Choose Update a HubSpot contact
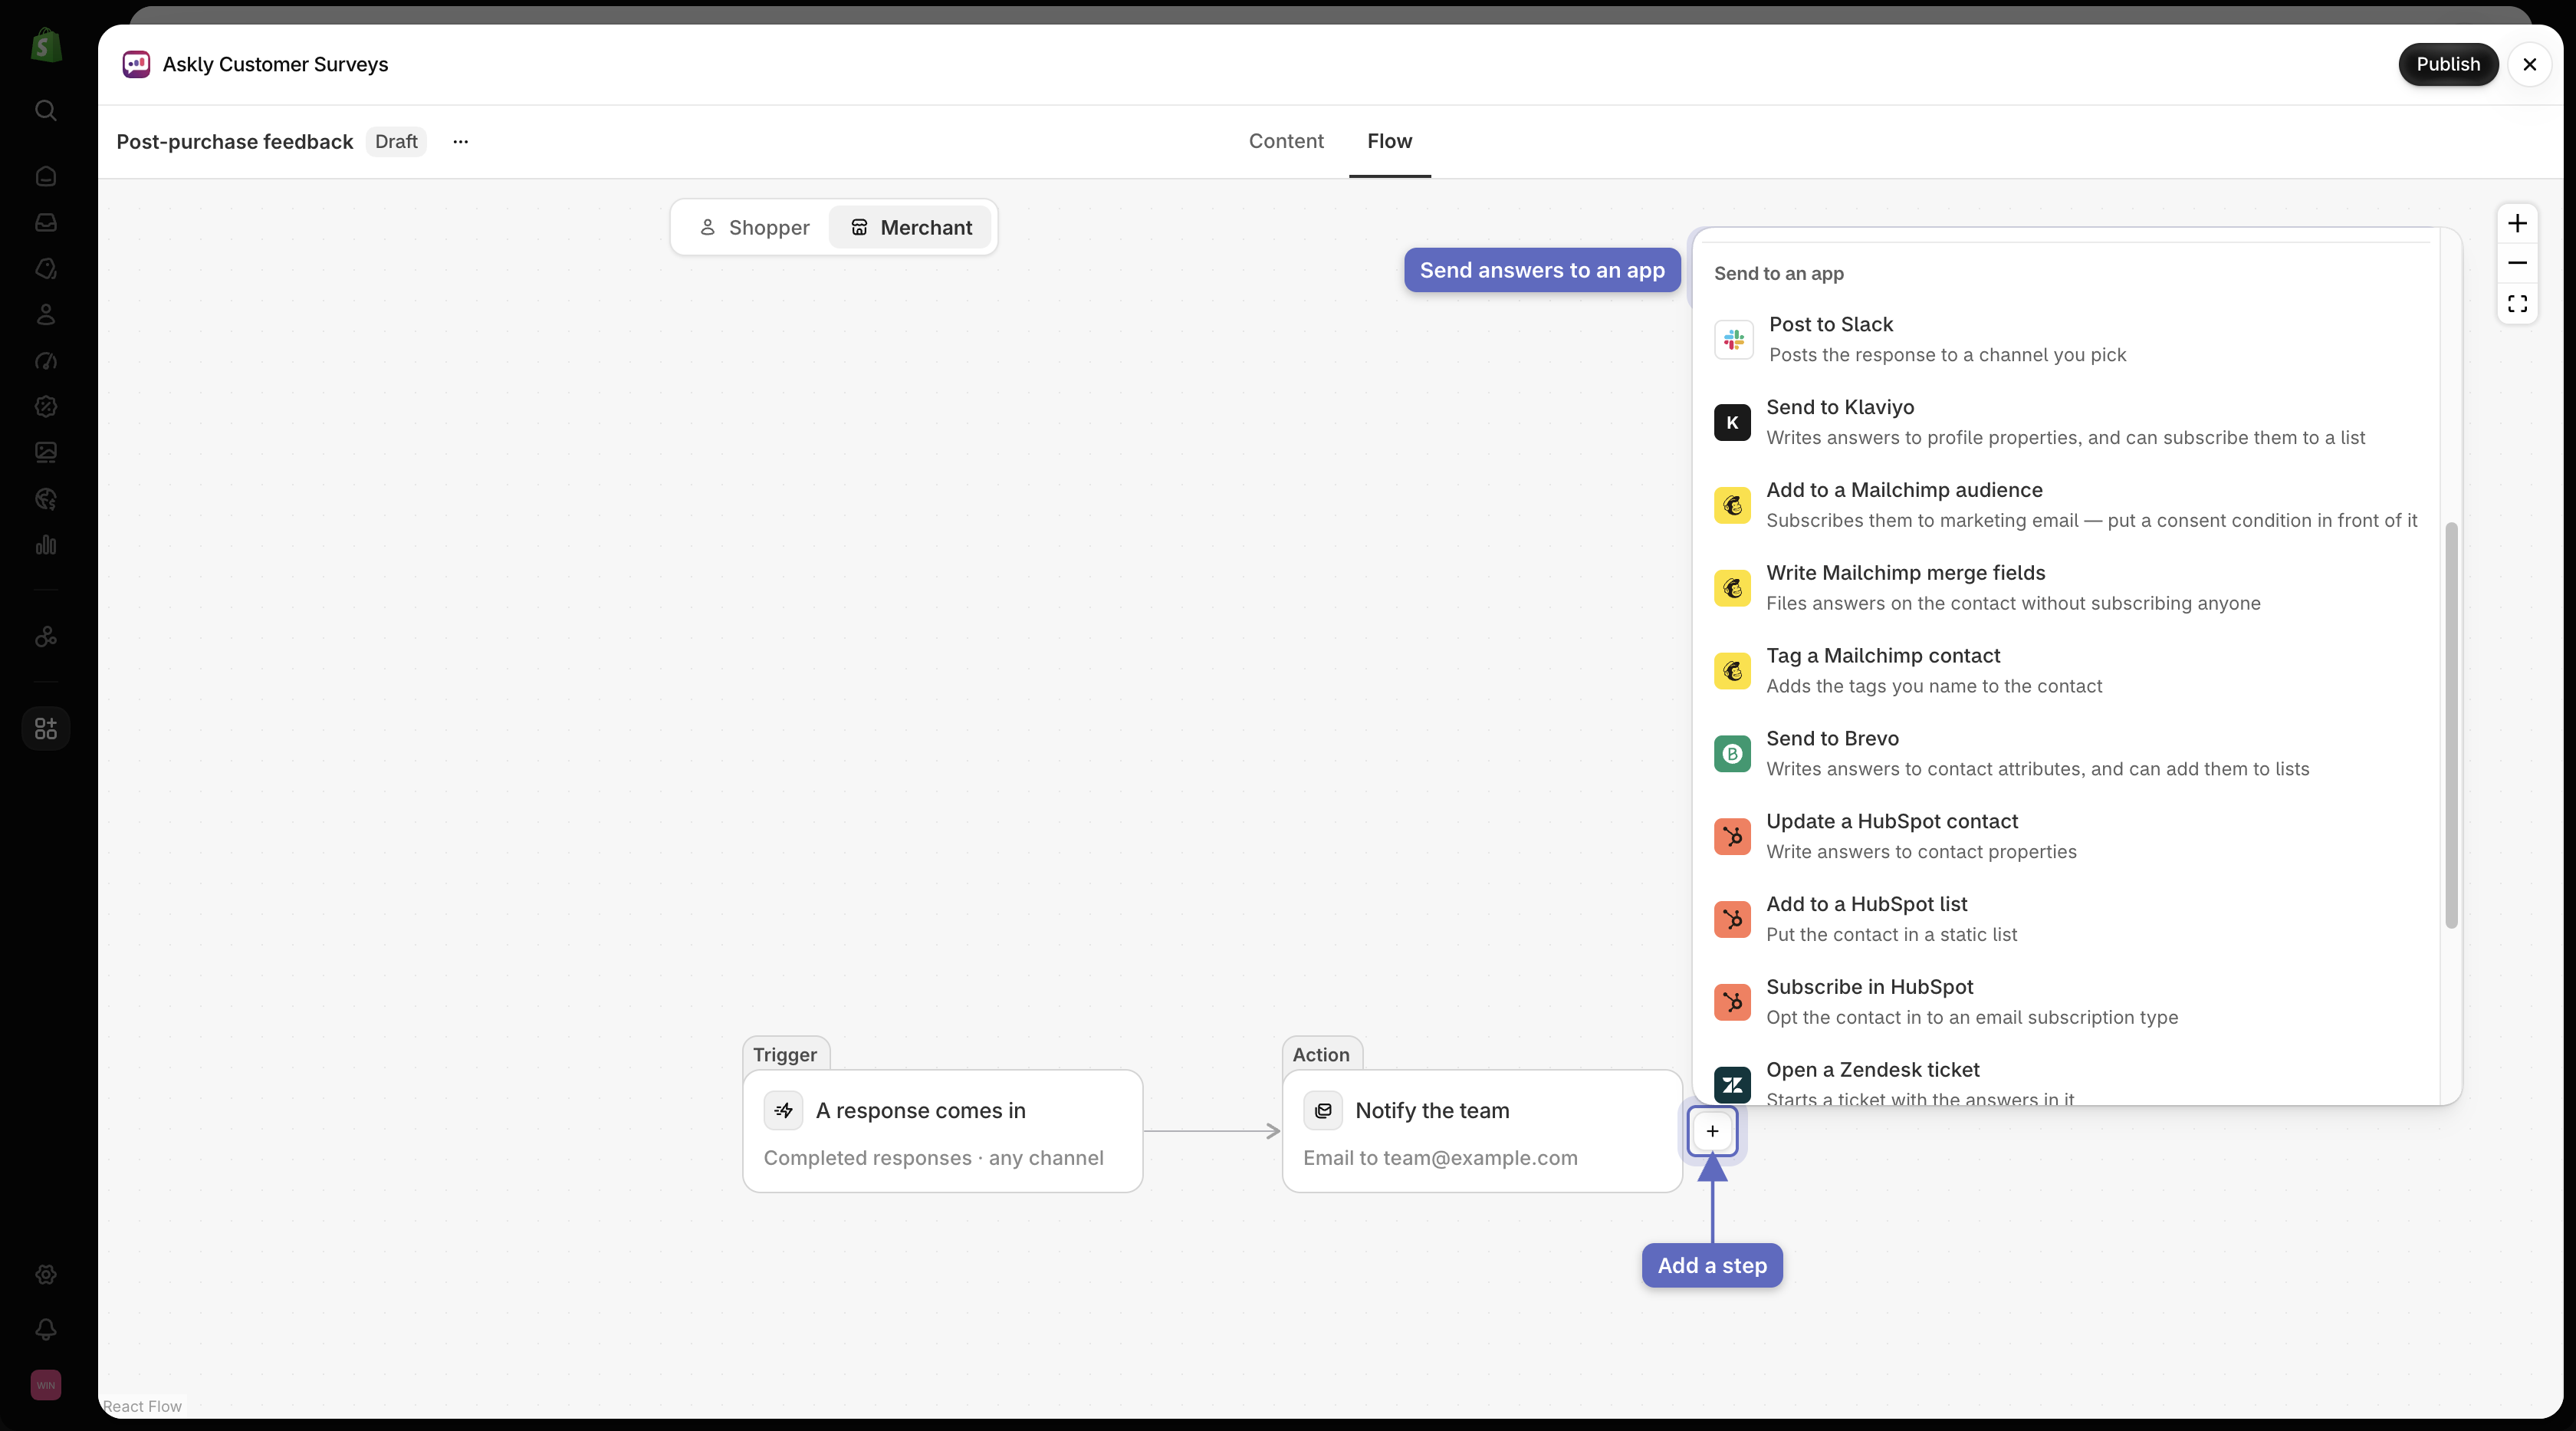The width and height of the screenshot is (2576, 1431). 2066,836
